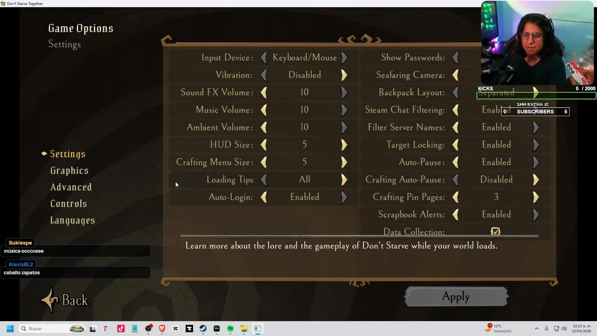
Task: Expand hidden system tray icons chevron
Action: point(536,329)
